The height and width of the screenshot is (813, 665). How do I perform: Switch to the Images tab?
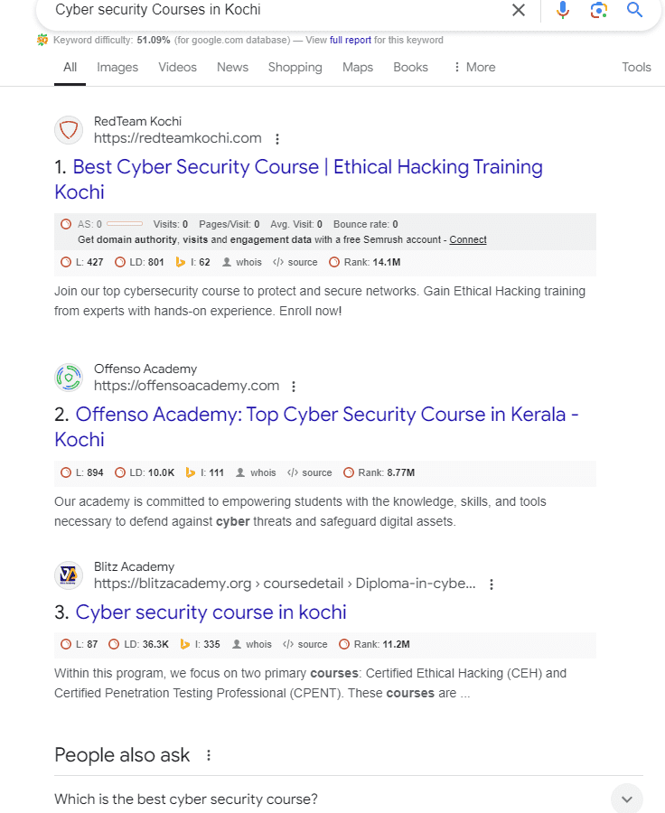[117, 67]
